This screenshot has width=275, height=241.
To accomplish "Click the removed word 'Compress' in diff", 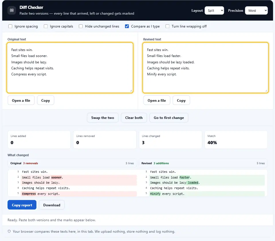I will [x=29, y=194].
